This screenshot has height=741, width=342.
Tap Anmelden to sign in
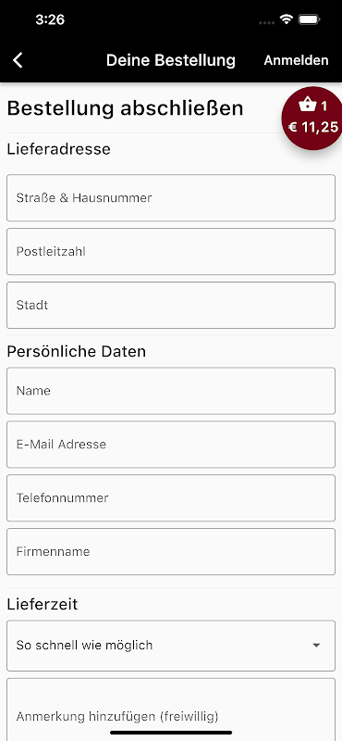click(296, 60)
